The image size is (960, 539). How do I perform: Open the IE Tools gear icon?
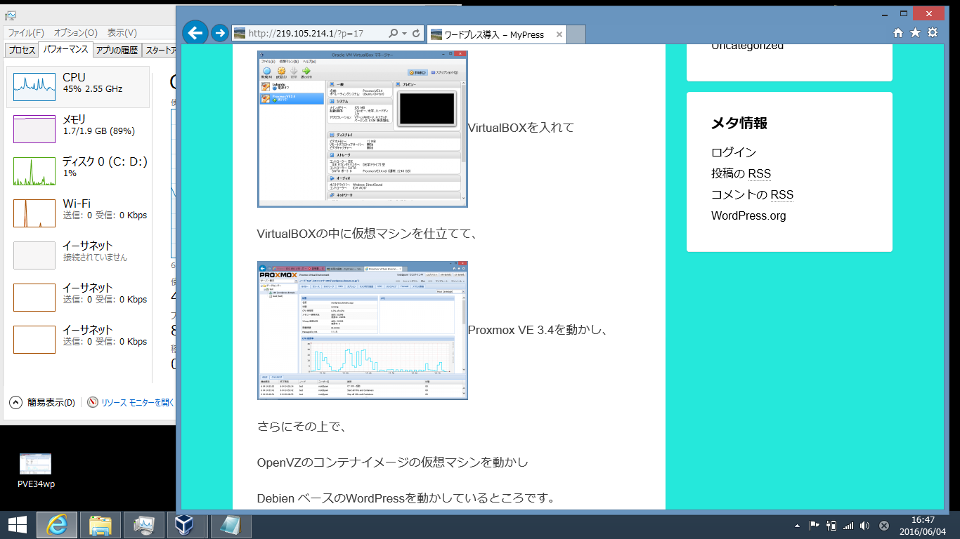(x=933, y=33)
